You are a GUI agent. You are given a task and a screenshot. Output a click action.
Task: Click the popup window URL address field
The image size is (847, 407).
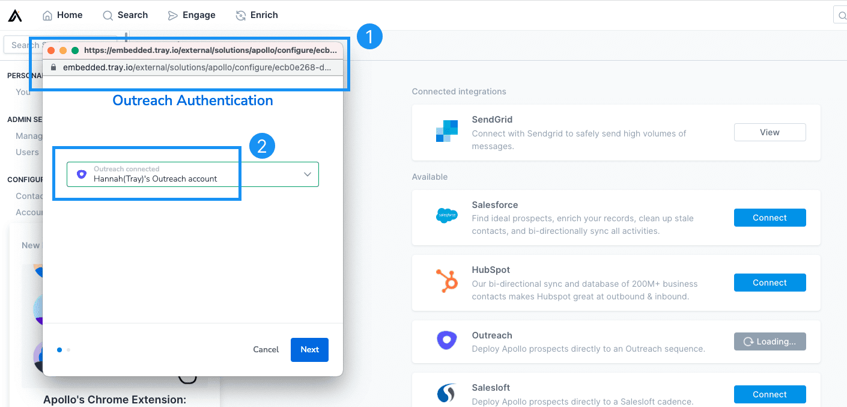pyautogui.click(x=197, y=67)
